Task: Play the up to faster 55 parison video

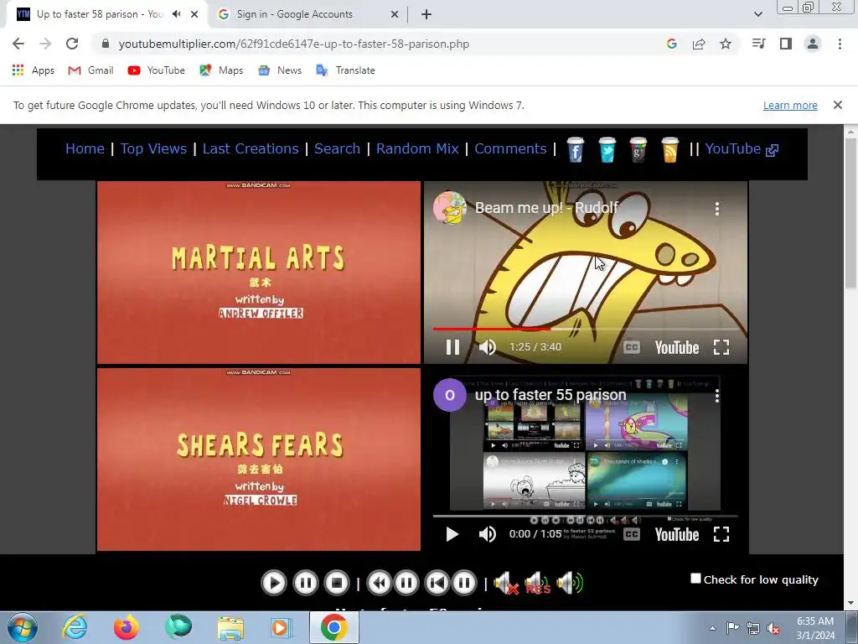Action: 452,534
